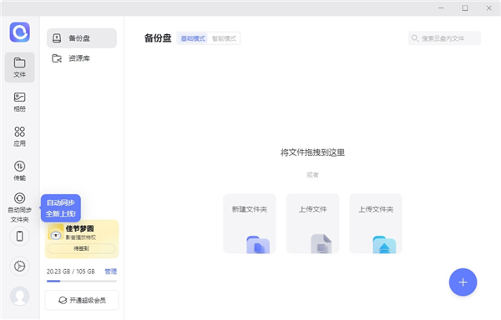Viewport: 501px width, 320px height.
Task: Click the 自动同步 全新上线 tooltip bubble
Action: 61,208
